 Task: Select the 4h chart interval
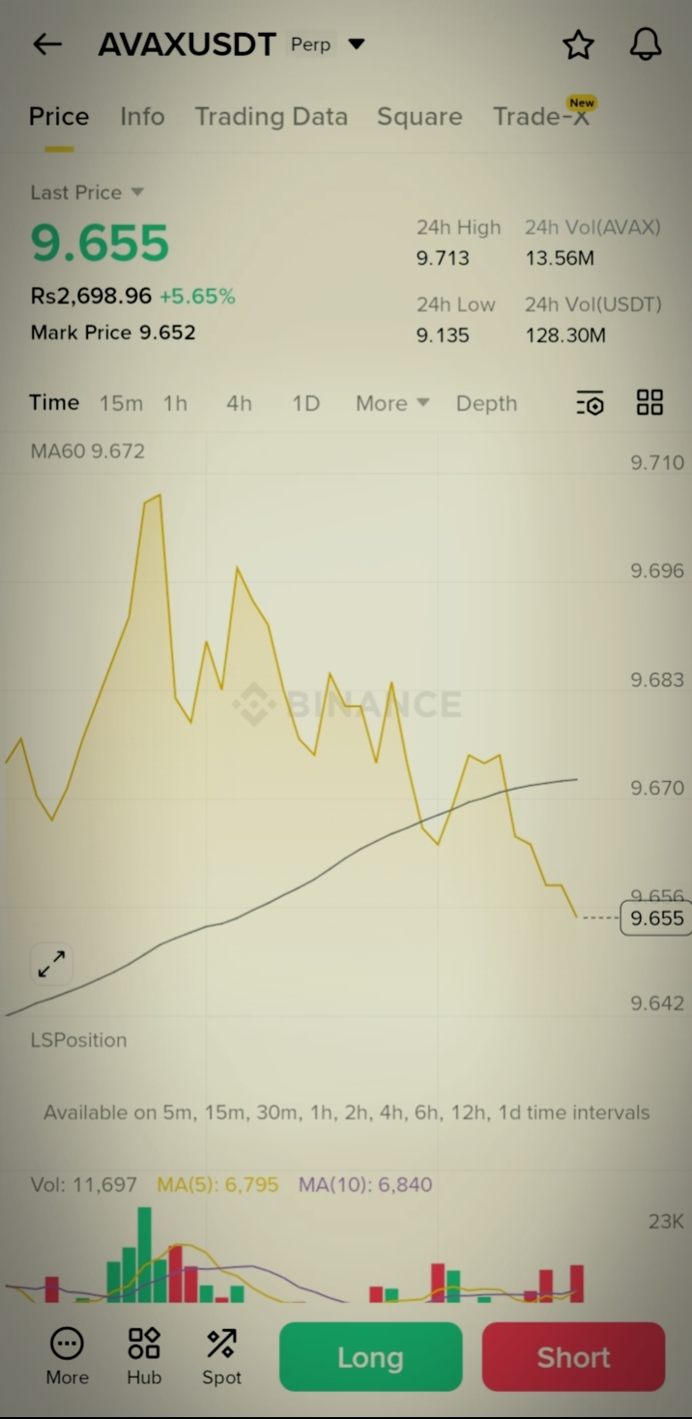pyautogui.click(x=239, y=403)
